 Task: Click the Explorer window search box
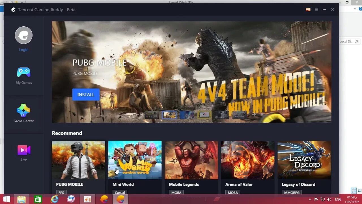(349, 42)
